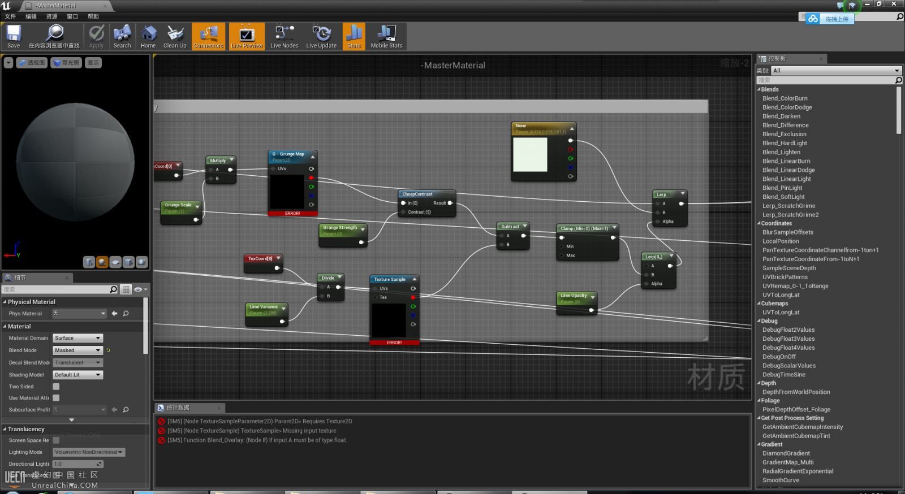Click the 带光照 lit mode button
905x494 pixels.
pyautogui.click(x=66, y=63)
